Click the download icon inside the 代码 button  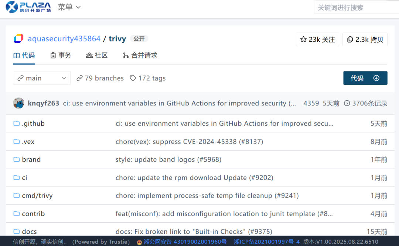376,78
